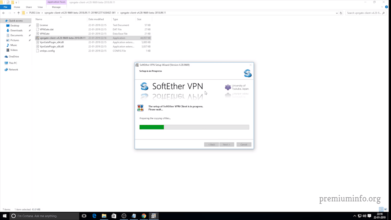Click the setup wizard Next button
This screenshot has height=220, width=391.
[x=227, y=144]
